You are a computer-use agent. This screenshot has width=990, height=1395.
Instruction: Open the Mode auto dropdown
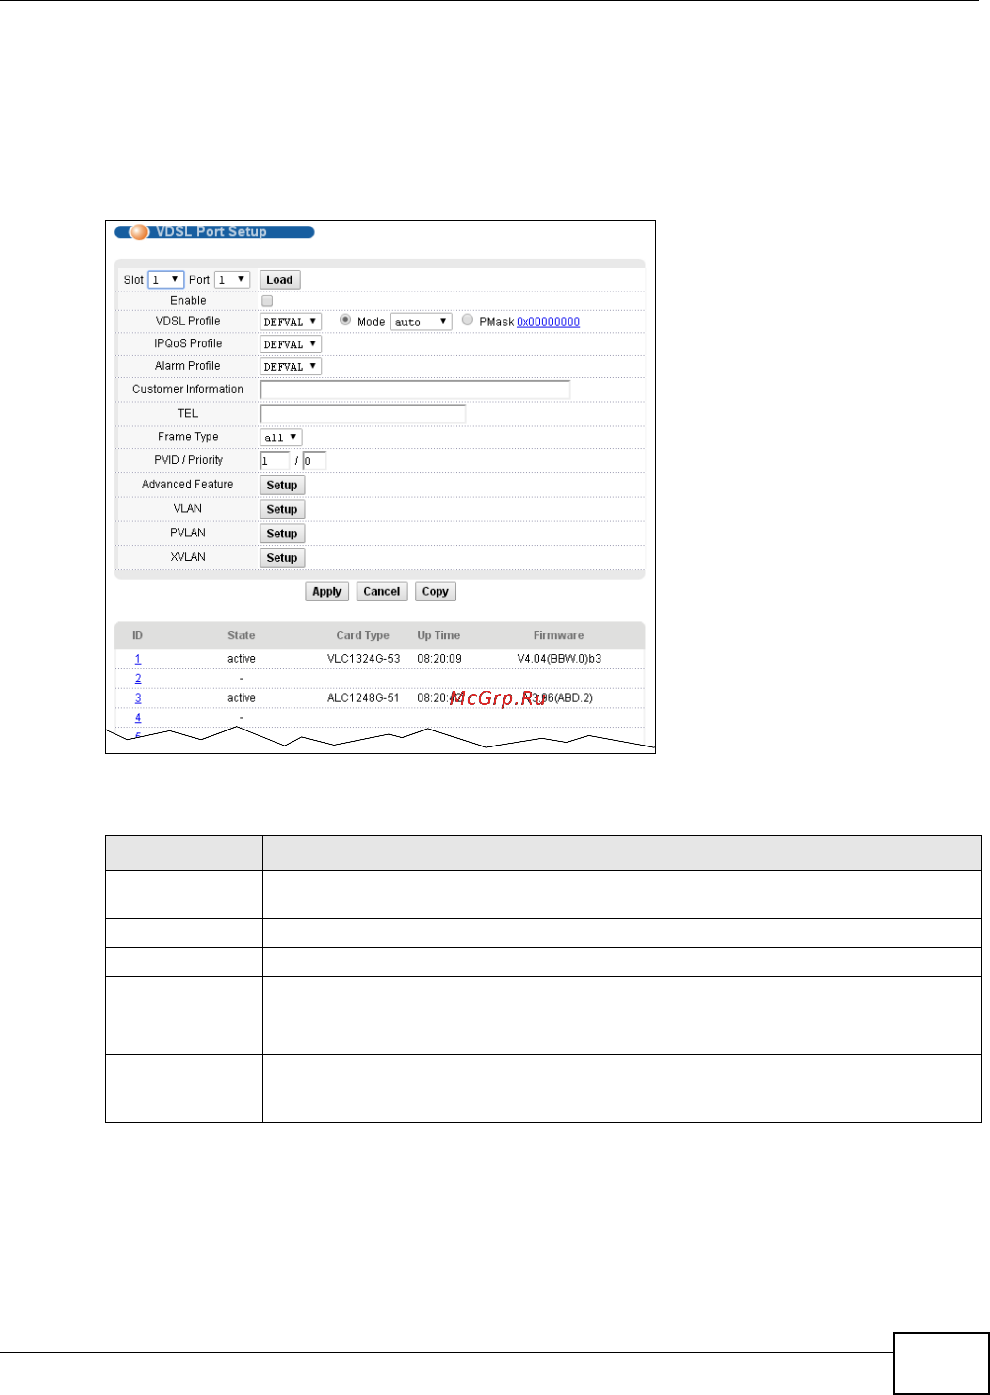pos(421,322)
